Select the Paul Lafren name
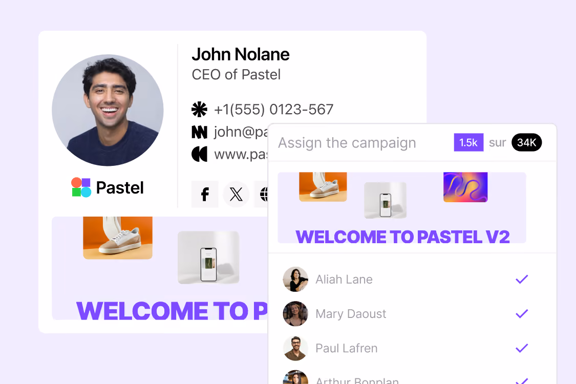 click(x=347, y=348)
